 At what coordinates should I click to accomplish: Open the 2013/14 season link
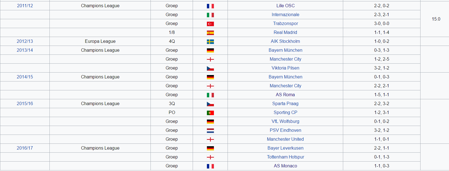pyautogui.click(x=25, y=50)
